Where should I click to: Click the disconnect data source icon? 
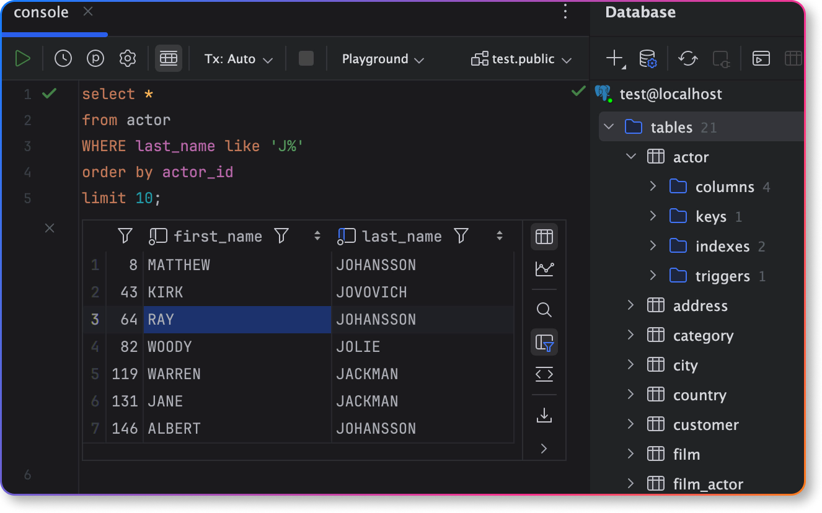(x=721, y=59)
